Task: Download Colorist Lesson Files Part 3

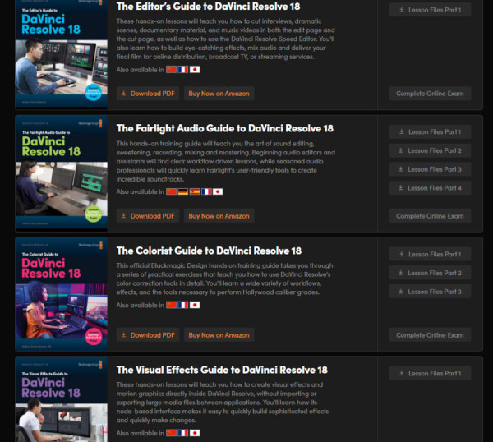Action: (430, 292)
